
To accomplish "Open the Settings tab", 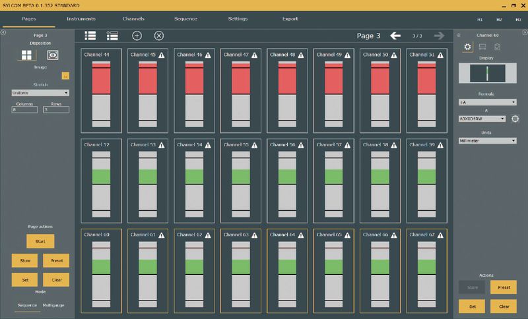I will (238, 19).
